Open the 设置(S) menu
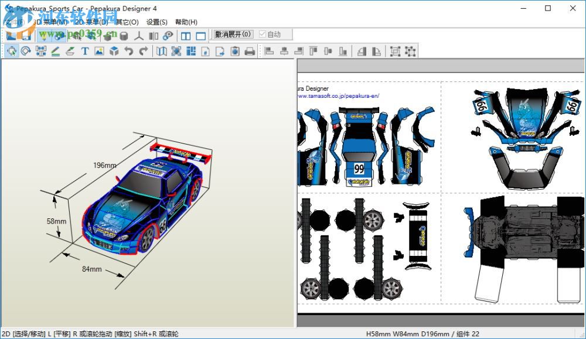Image resolution: width=586 pixels, height=339 pixels. click(x=156, y=22)
